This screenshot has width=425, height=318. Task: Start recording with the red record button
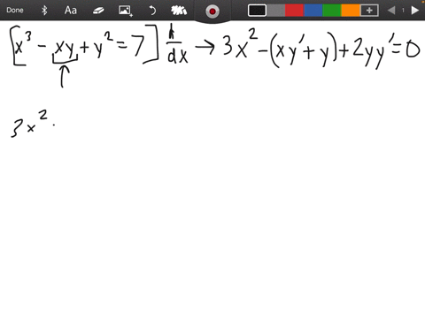pos(212,11)
